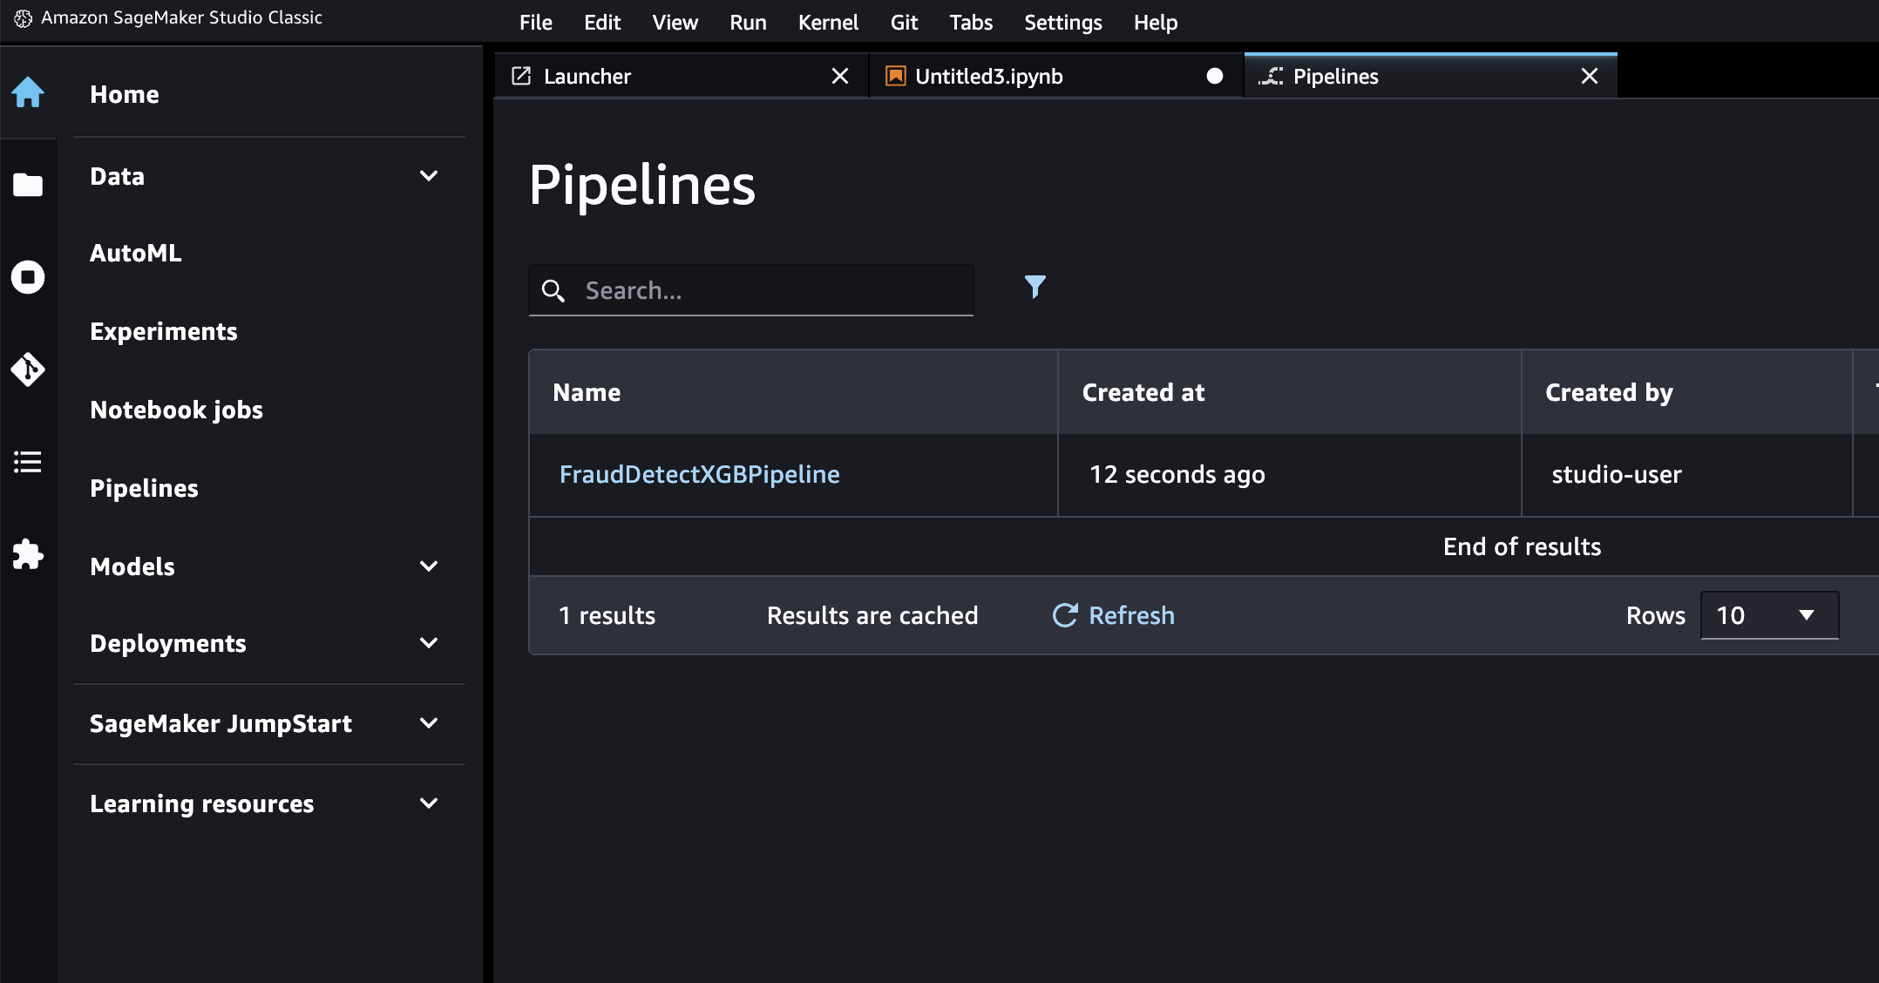Viewport: 1879px width, 983px height.
Task: Expand the Deployments section chevron
Action: click(428, 643)
